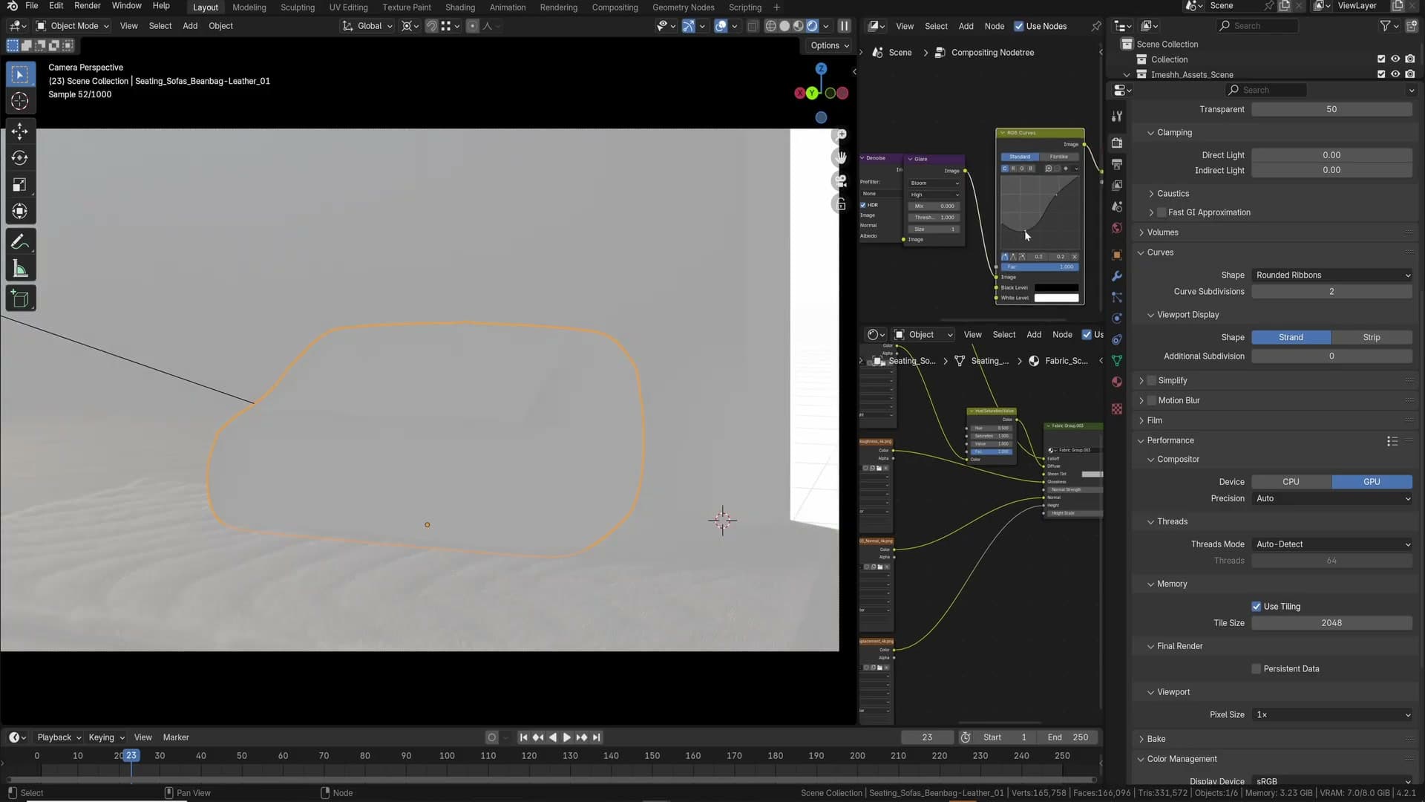Activate the Annotate tool
This screenshot has height=802, width=1425.
click(20, 242)
